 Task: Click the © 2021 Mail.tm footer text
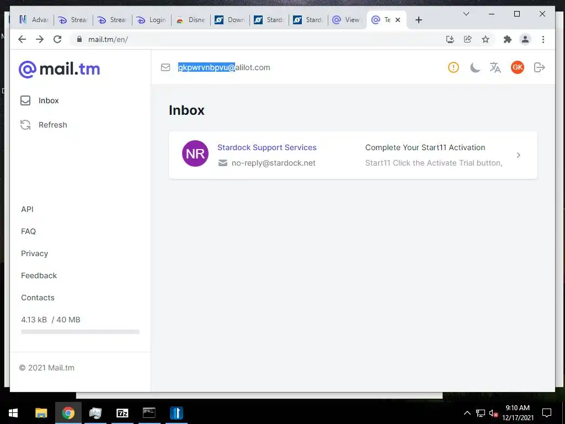tap(47, 368)
